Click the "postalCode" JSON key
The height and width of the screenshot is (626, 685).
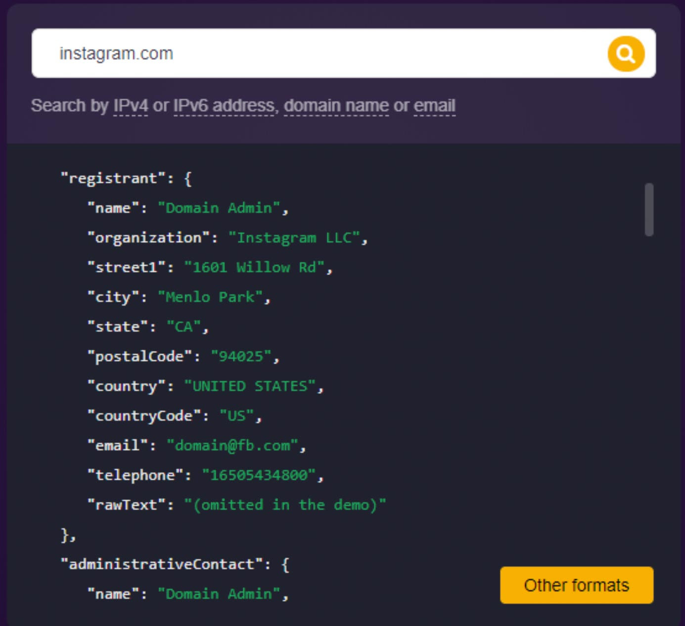(139, 356)
